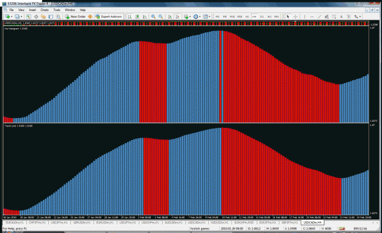Select the Equidistant Channel tool
This screenshot has height=233, width=382.
(327, 17)
